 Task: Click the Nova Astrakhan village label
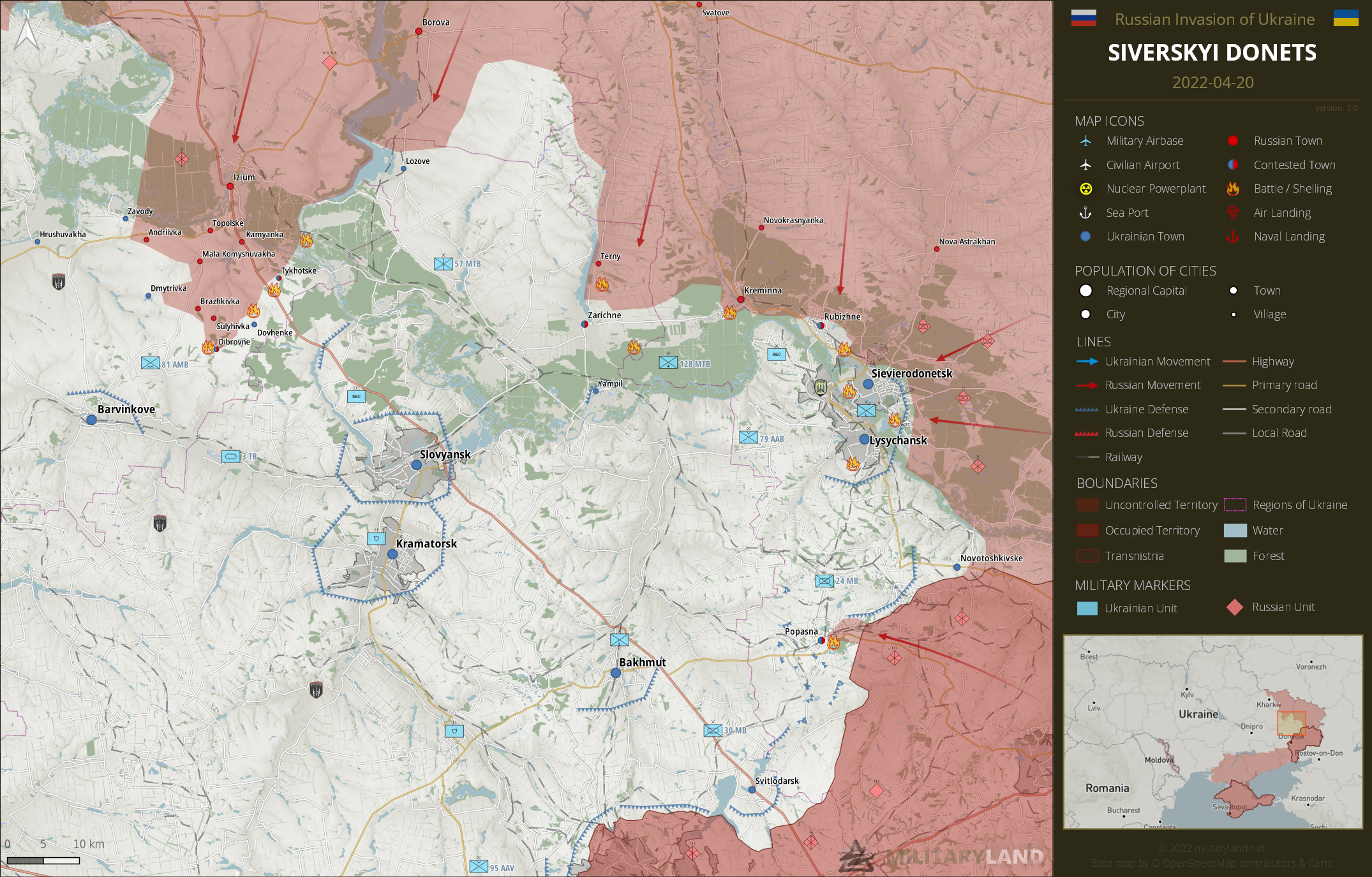tap(967, 242)
